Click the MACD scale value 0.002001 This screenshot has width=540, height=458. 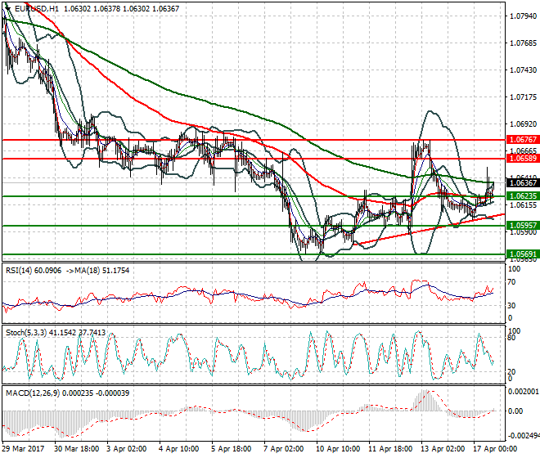[524, 392]
